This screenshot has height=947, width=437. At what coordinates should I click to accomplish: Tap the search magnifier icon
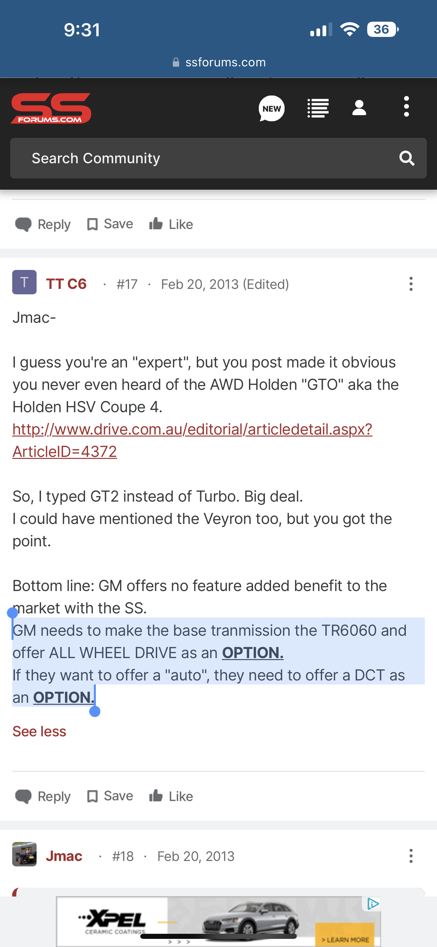click(x=407, y=159)
